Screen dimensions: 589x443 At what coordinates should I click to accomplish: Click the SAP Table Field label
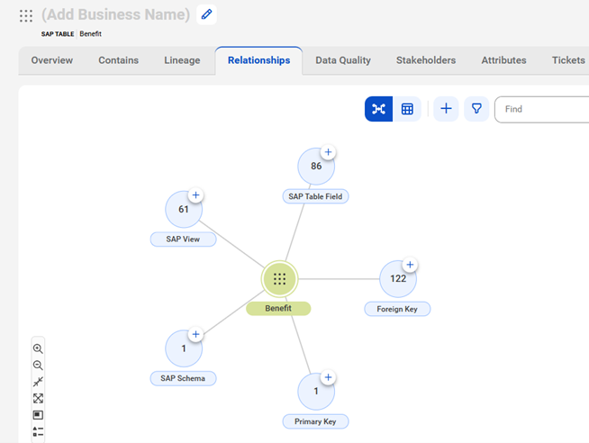click(315, 196)
